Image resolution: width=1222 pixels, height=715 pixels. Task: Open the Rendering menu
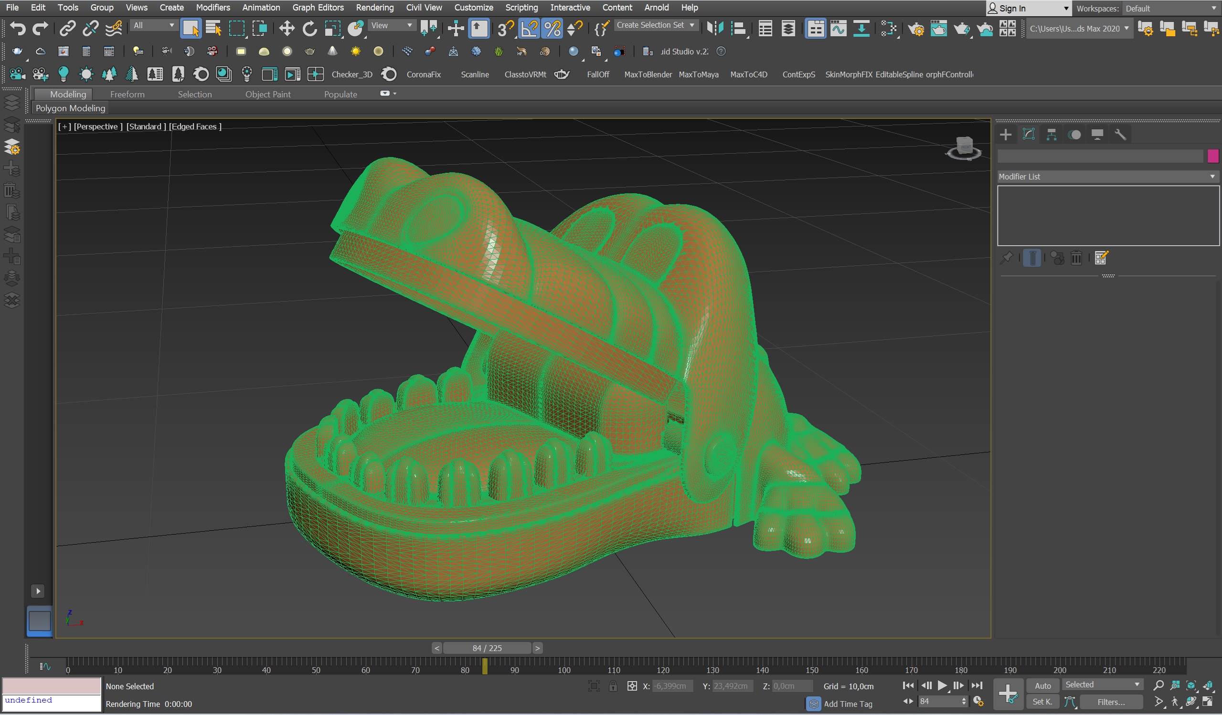[375, 7]
